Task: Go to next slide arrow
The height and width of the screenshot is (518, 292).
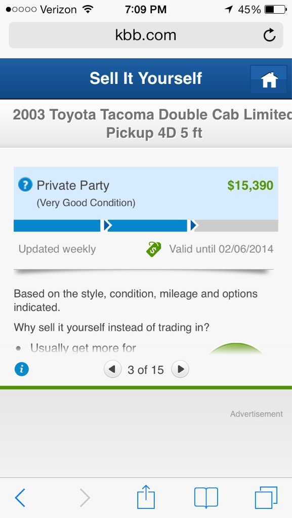Action: pos(180,369)
